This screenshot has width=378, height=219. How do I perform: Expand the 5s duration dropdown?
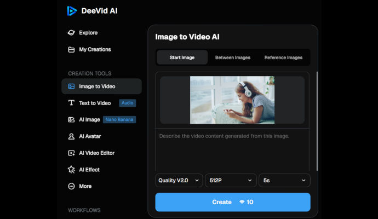point(284,180)
